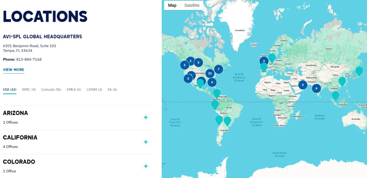
Task: Switch to the USA (42) tab
Action: click(10, 90)
